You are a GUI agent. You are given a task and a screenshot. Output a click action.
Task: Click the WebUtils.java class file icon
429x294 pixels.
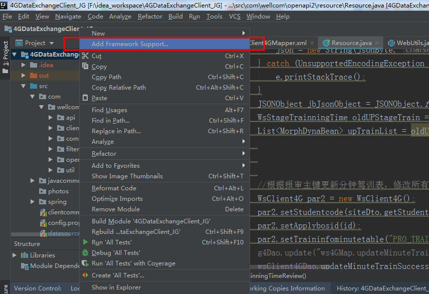(391, 43)
